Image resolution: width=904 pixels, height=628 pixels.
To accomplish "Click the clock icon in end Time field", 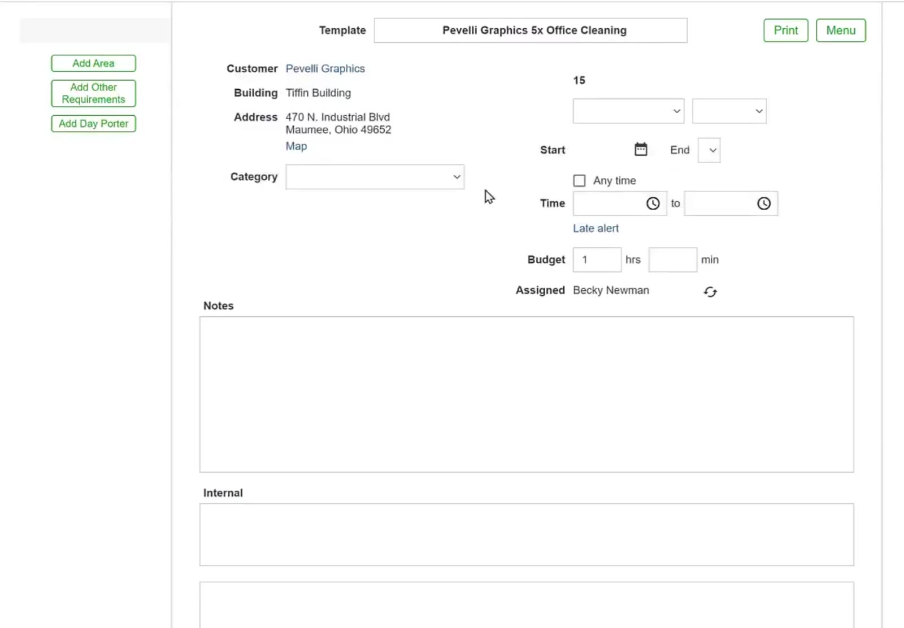I will coord(763,203).
